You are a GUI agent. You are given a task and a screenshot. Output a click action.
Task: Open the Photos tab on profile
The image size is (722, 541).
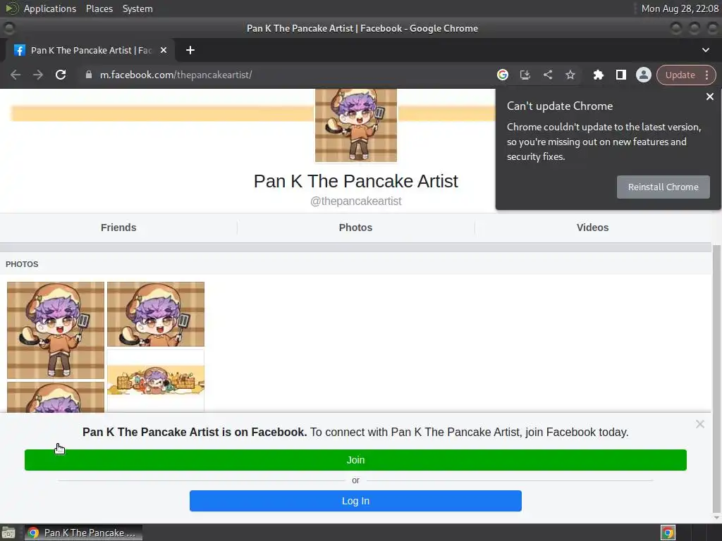click(x=355, y=228)
